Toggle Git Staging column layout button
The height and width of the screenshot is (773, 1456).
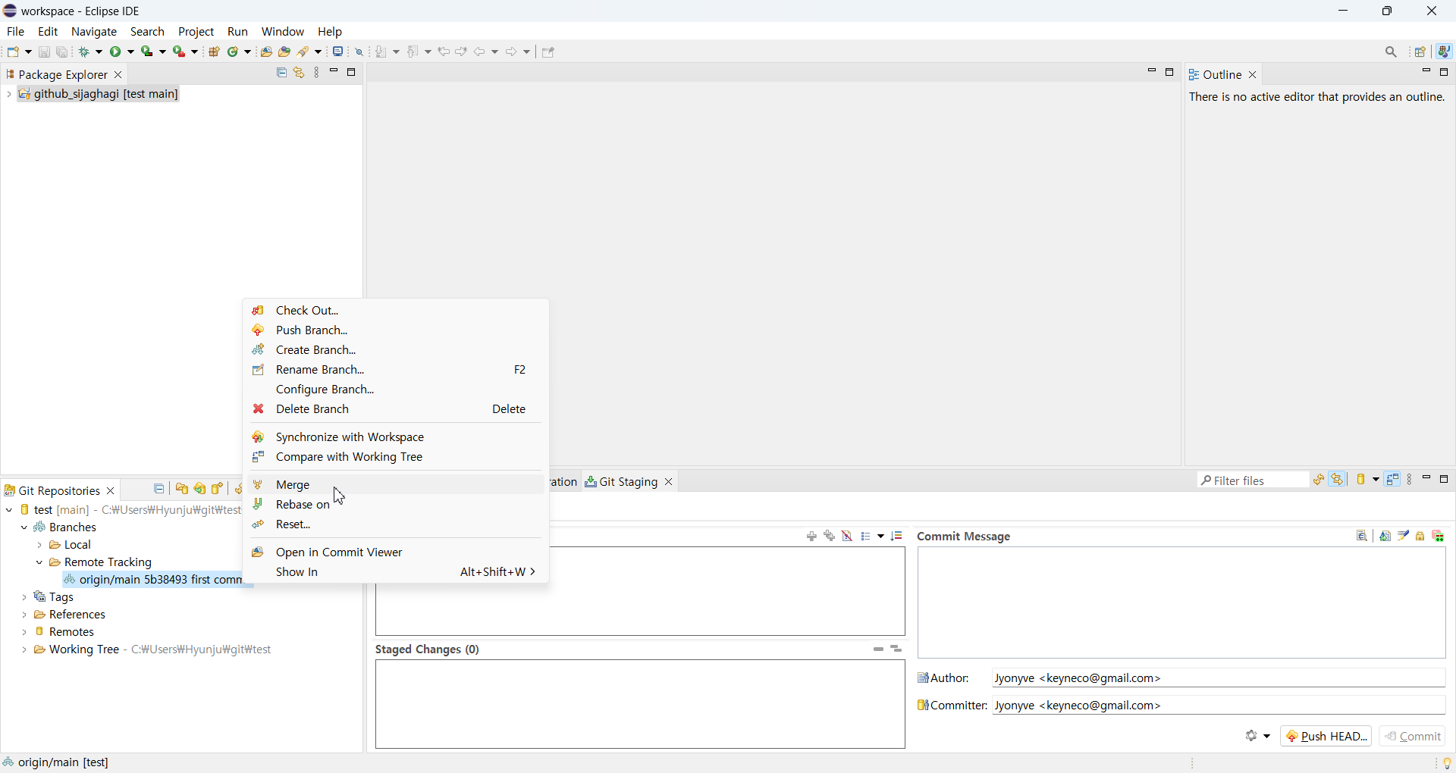(1393, 480)
